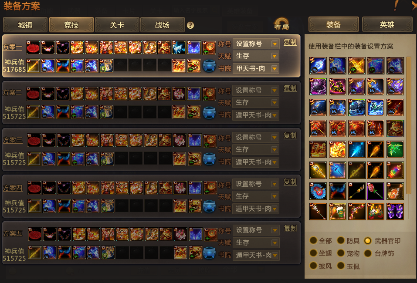Expand the 天赋 生存 dropdown in 方案二
This screenshot has width=417, height=283.
[256, 103]
